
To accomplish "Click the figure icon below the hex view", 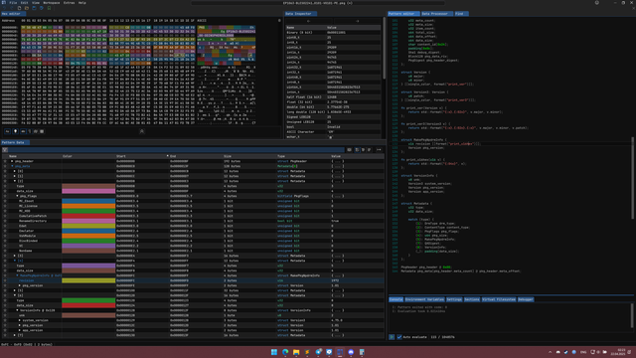I will [141, 131].
